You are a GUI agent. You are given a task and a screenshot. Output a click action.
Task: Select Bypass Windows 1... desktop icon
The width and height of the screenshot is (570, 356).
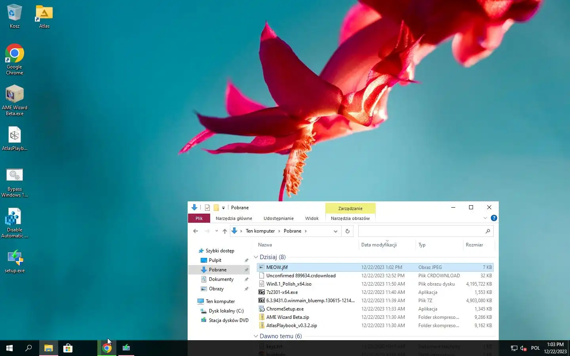[x=14, y=183]
